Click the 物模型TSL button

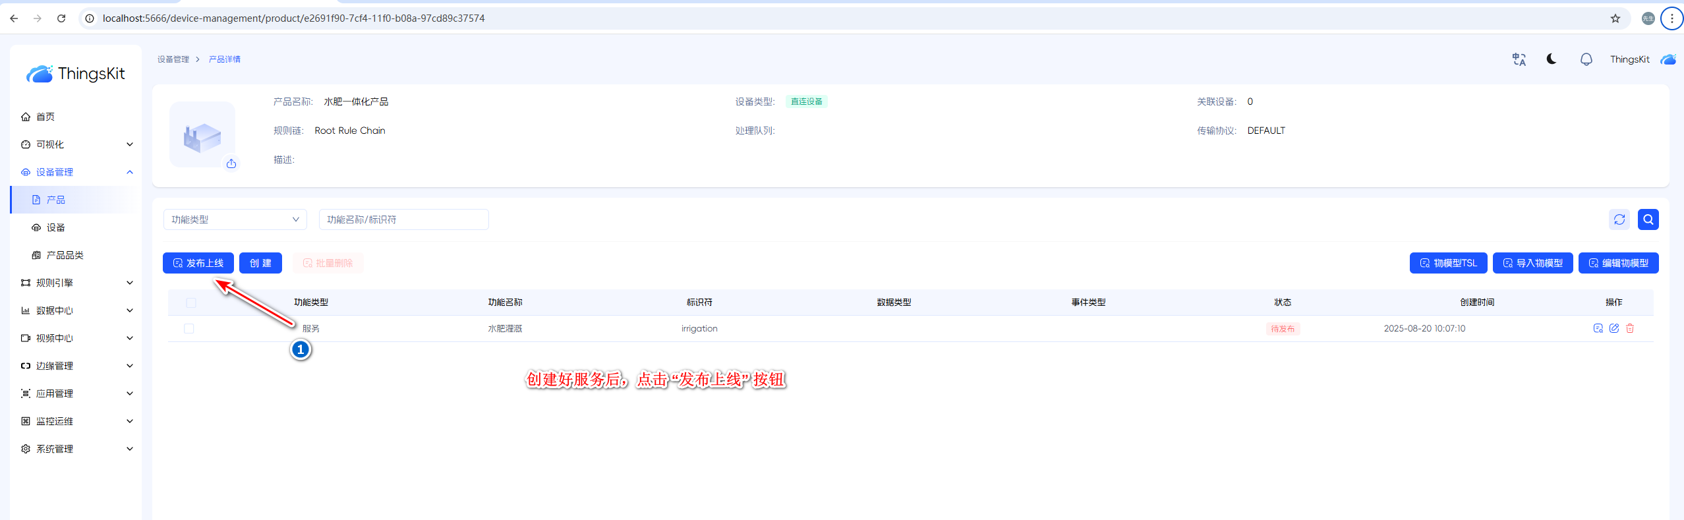(x=1448, y=263)
